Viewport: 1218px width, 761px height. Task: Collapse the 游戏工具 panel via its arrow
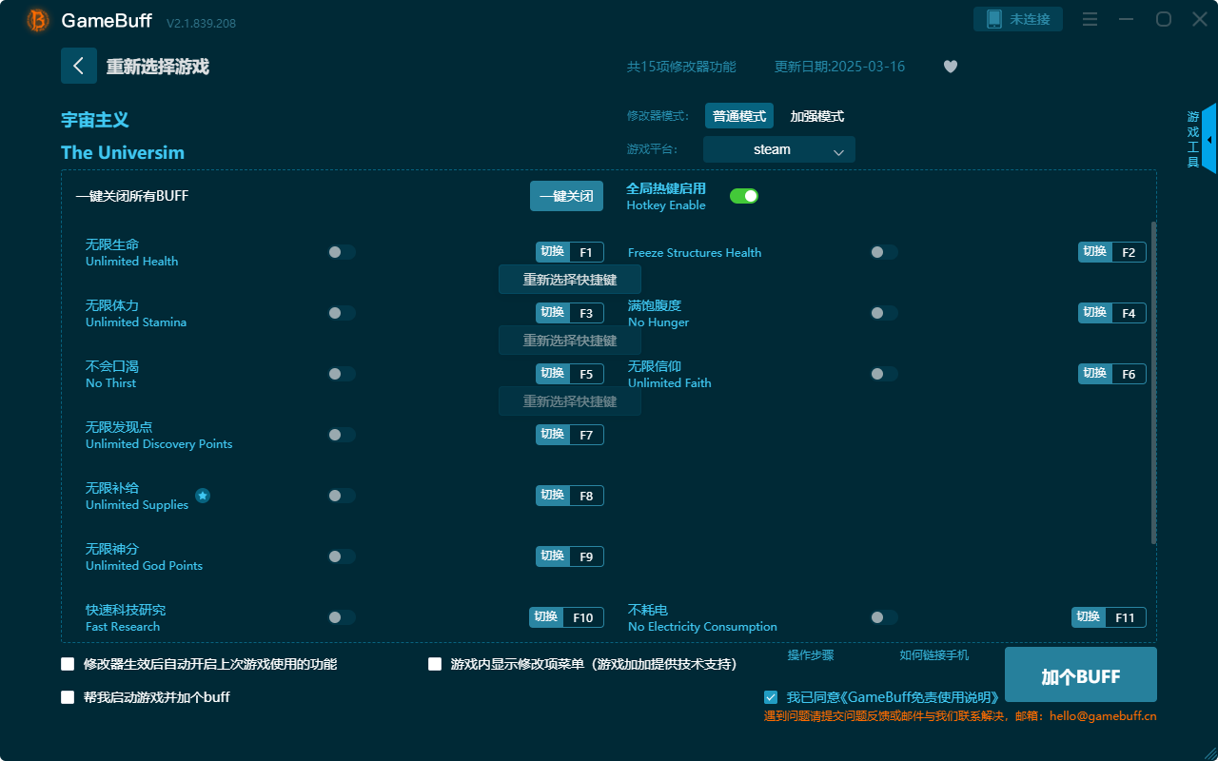1210,139
